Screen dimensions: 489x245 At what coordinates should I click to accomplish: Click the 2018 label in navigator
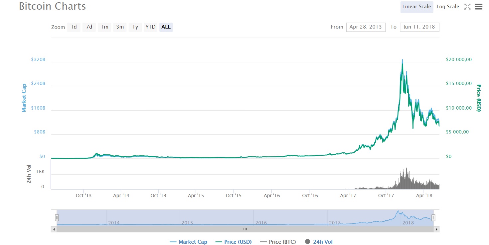tap(408, 223)
